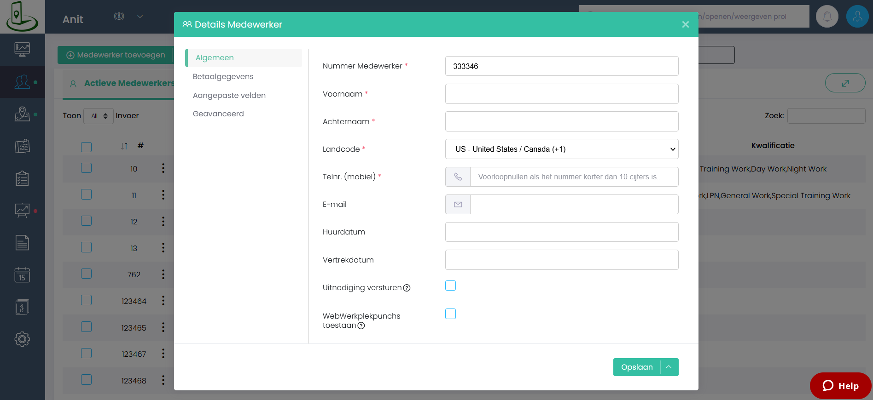Click help icon next to Uitnodiging versturen
The width and height of the screenshot is (873, 400).
[x=407, y=288]
